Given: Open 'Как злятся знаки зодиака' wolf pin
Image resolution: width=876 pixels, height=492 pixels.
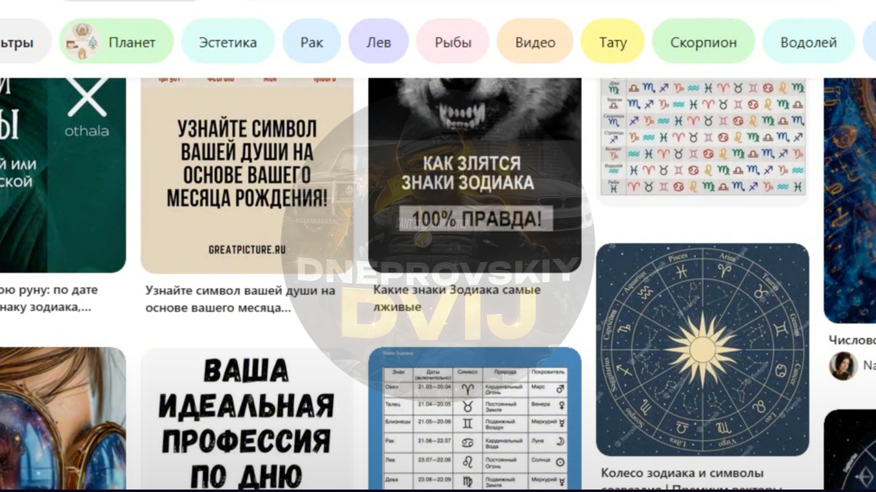Looking at the screenshot, I should [x=475, y=174].
